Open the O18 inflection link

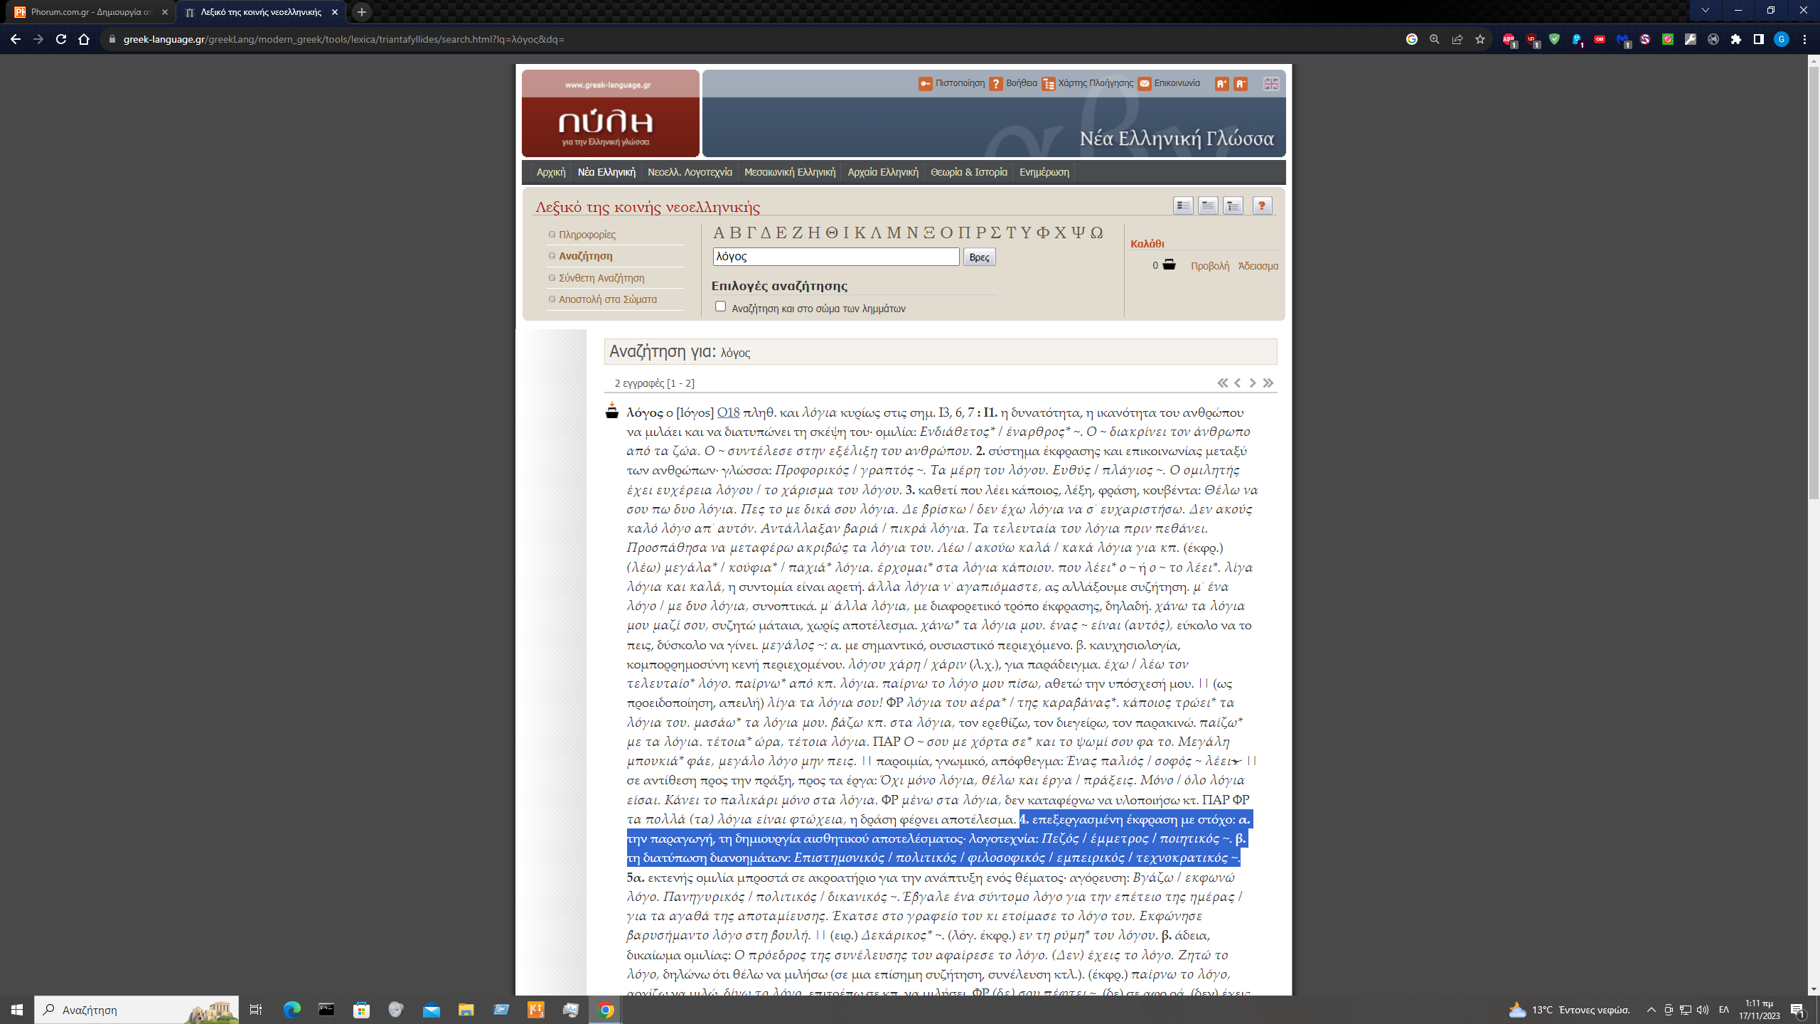[x=728, y=412]
